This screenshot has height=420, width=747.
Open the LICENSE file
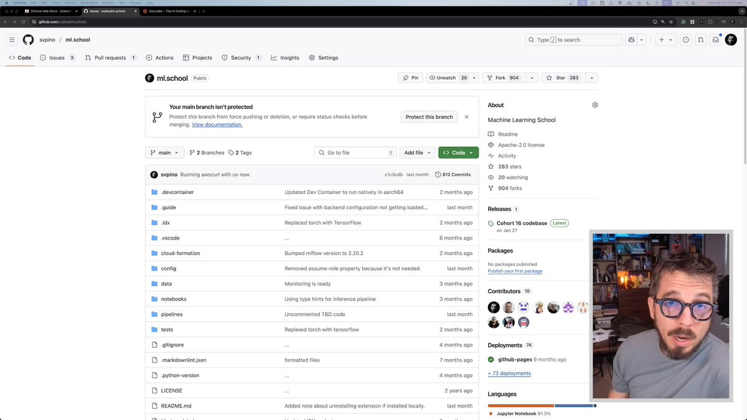point(172,391)
